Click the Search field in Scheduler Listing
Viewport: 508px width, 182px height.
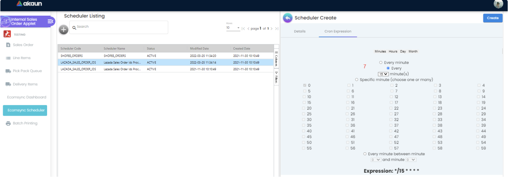click(119, 27)
